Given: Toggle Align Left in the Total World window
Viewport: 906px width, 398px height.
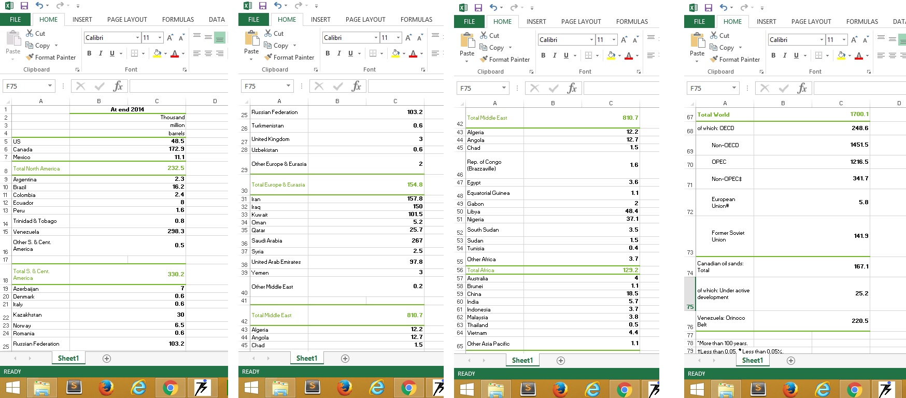Looking at the screenshot, I should (x=881, y=55).
